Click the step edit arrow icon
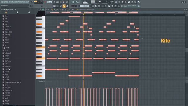The image size is (188, 106). pyautogui.click(x=58, y=6)
